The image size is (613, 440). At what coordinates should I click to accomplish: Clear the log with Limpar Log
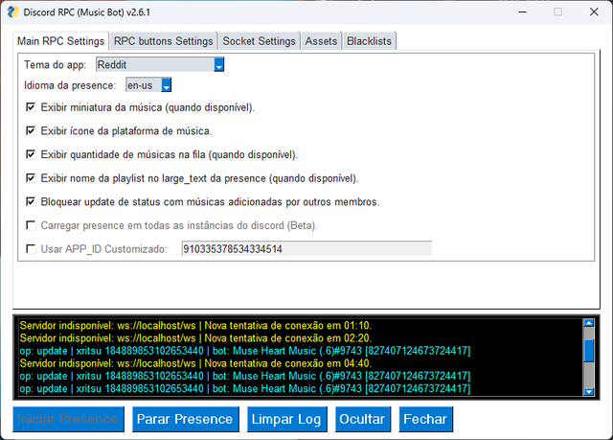[x=287, y=419]
